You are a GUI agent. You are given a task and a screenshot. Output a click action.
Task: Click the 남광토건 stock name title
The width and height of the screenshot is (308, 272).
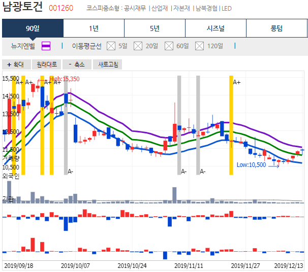coord(22,7)
